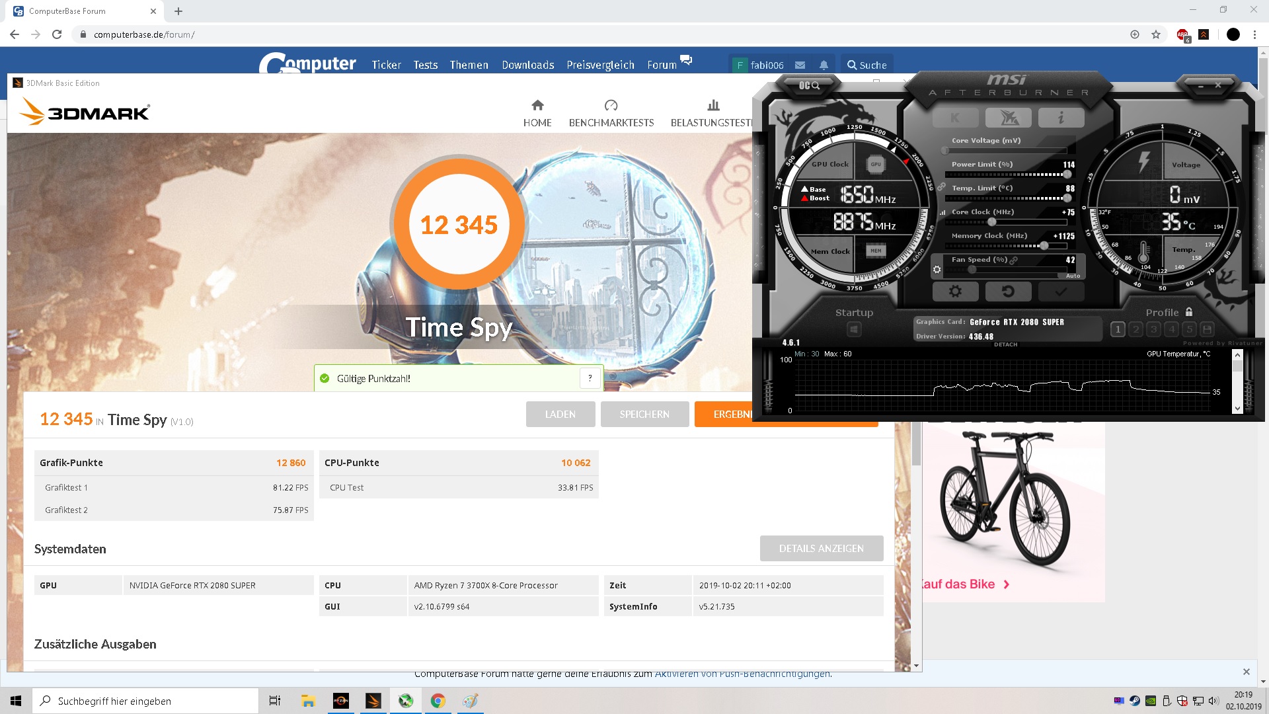This screenshot has width=1269, height=714.
Task: Open fan speed settings small gear
Action: 937,270
